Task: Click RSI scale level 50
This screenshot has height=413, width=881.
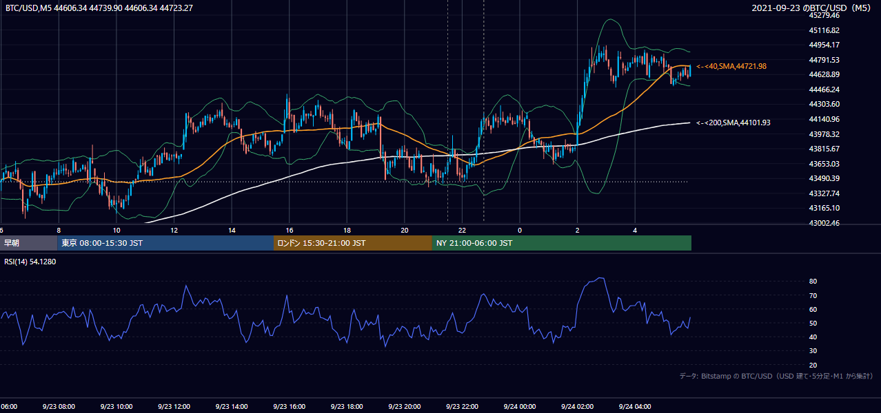Action: [813, 323]
